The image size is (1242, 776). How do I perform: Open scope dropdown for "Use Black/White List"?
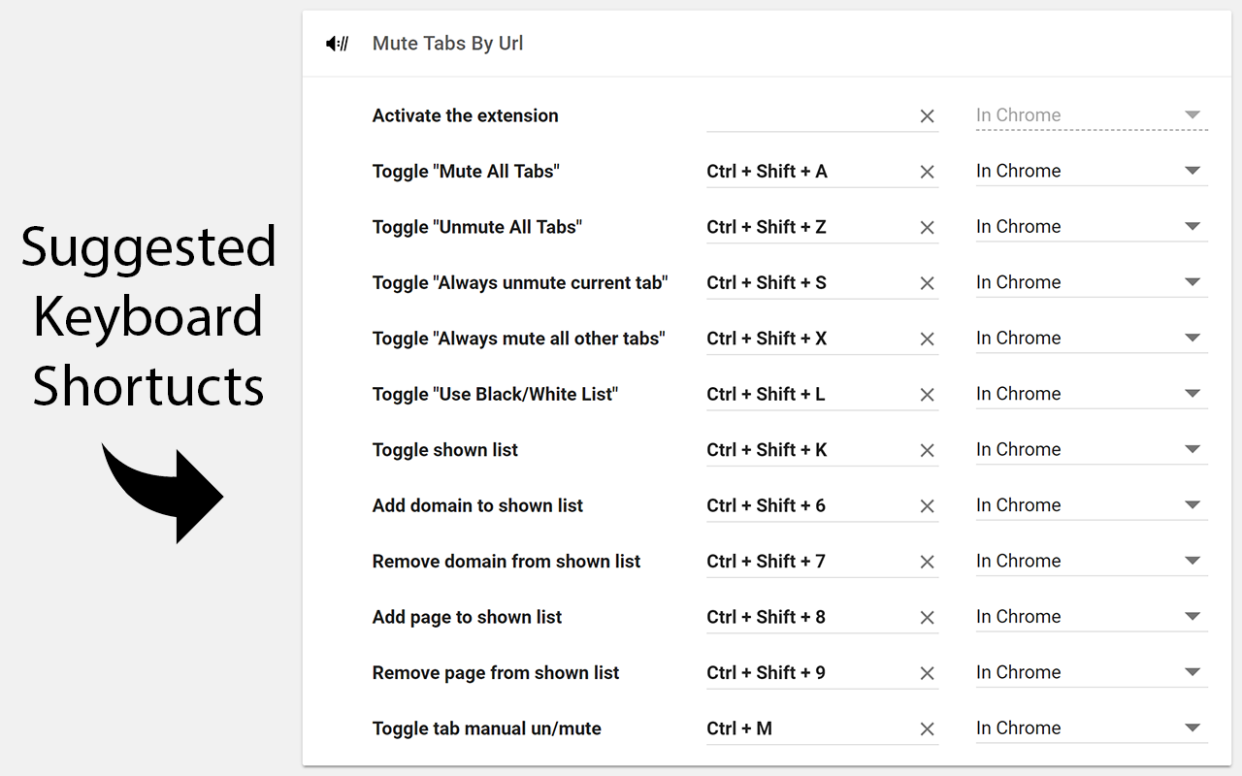[1092, 394]
